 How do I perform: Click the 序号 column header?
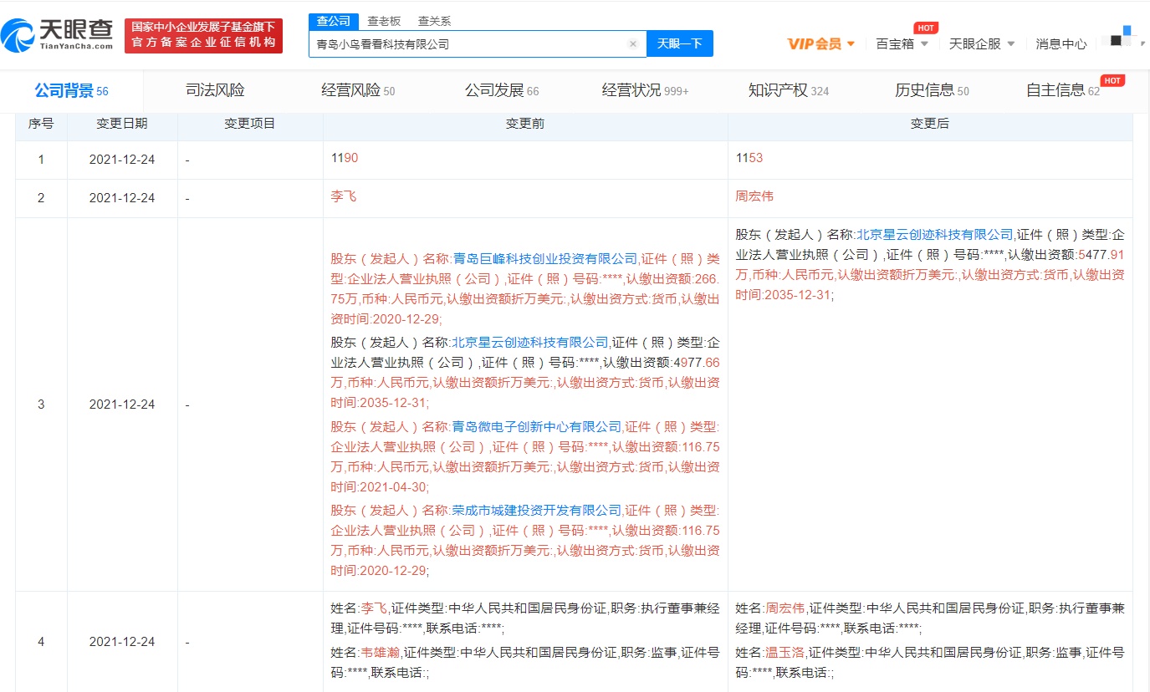[41, 124]
